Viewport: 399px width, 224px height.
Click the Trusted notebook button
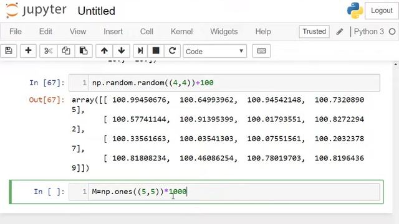314,32
